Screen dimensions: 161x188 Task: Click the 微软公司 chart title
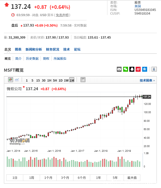tap(14, 89)
